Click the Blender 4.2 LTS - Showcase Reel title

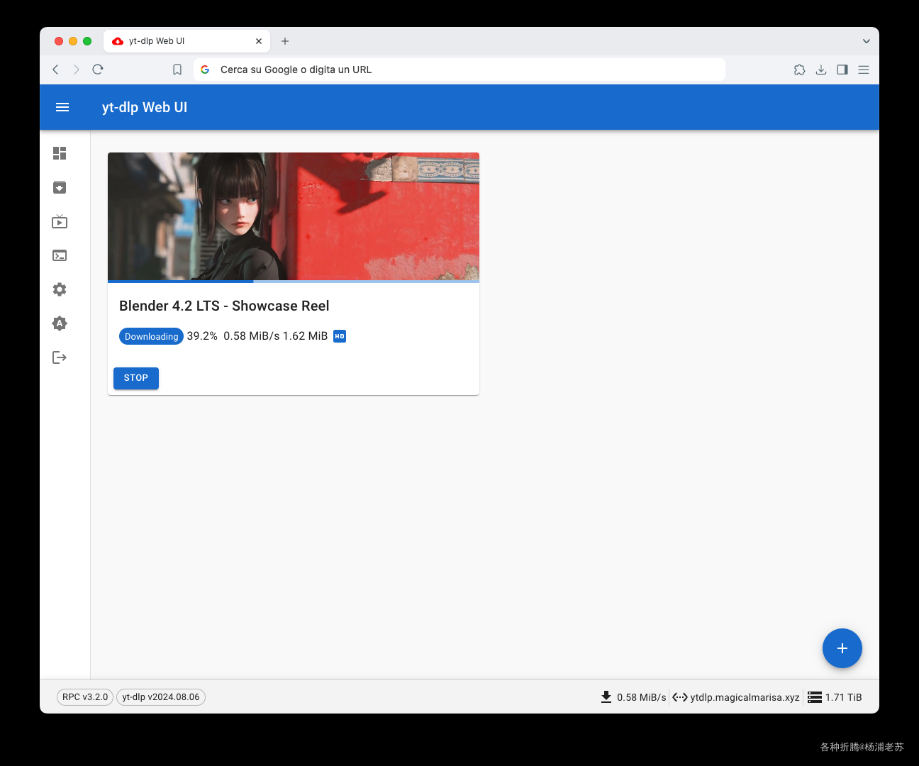pyautogui.click(x=224, y=306)
